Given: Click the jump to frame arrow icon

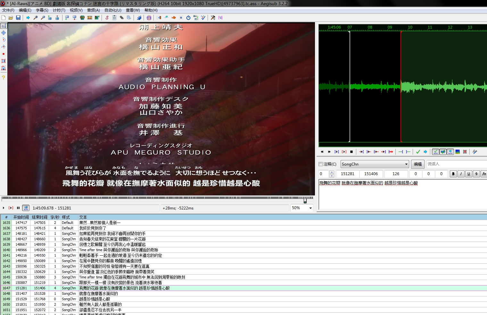Looking at the screenshot, I should 28,18.
